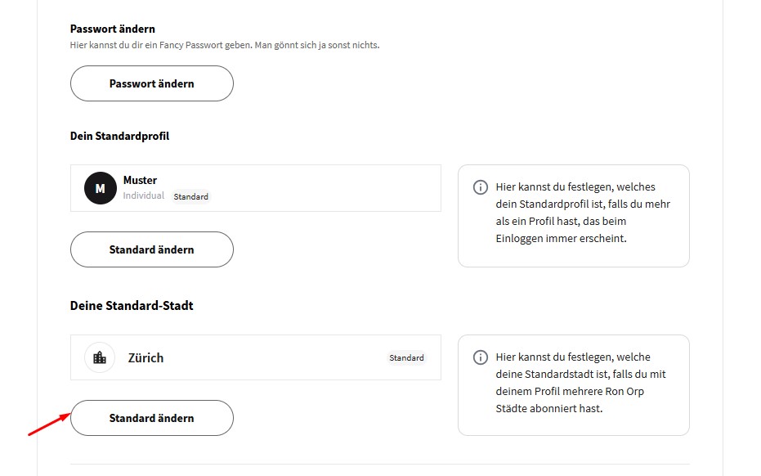Click the horizontal divider below the city section

pos(380,464)
